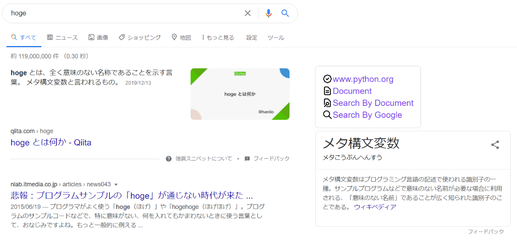This screenshot has width=517, height=241.
Task: Open the ツール menu
Action: pyautogui.click(x=276, y=37)
